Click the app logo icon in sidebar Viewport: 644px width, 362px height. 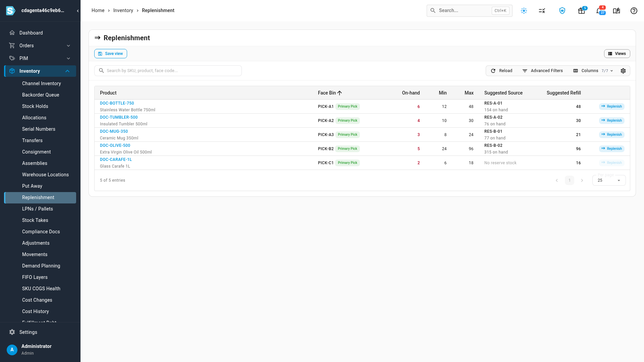(x=11, y=11)
